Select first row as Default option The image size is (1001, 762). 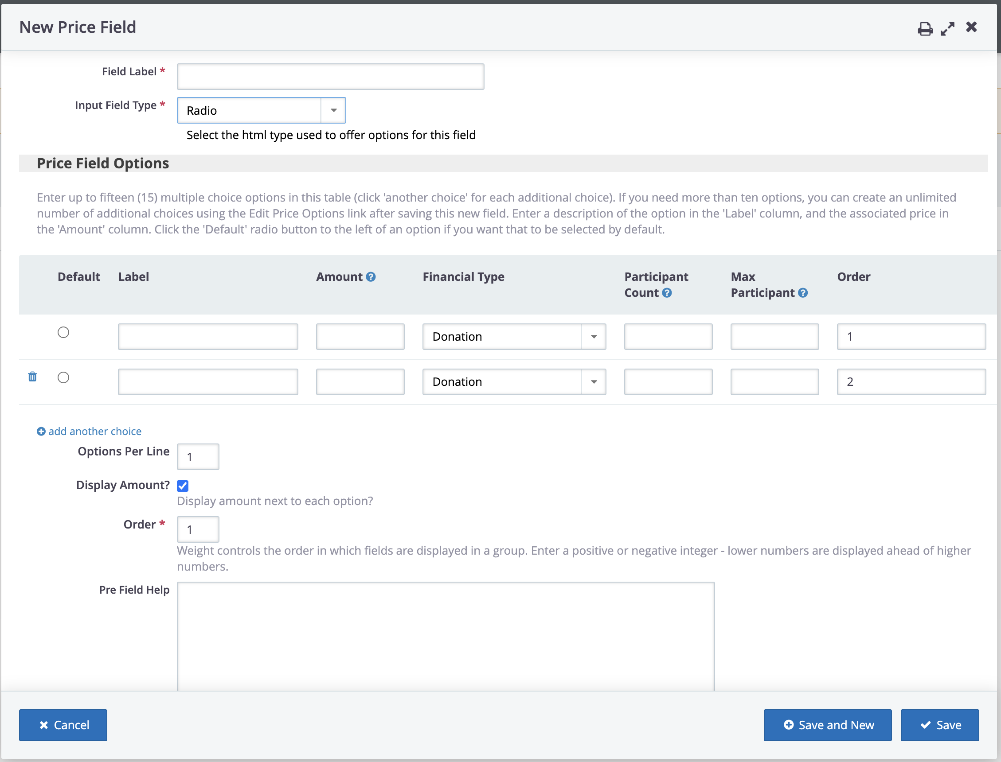(63, 332)
